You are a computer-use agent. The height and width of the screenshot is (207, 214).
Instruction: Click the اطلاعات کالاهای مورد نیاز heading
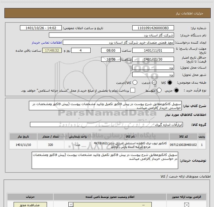tap(185, 115)
